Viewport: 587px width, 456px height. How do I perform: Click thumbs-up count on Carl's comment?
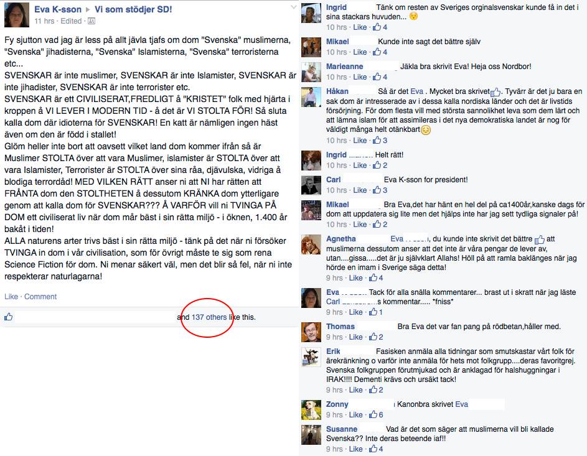(x=380, y=190)
